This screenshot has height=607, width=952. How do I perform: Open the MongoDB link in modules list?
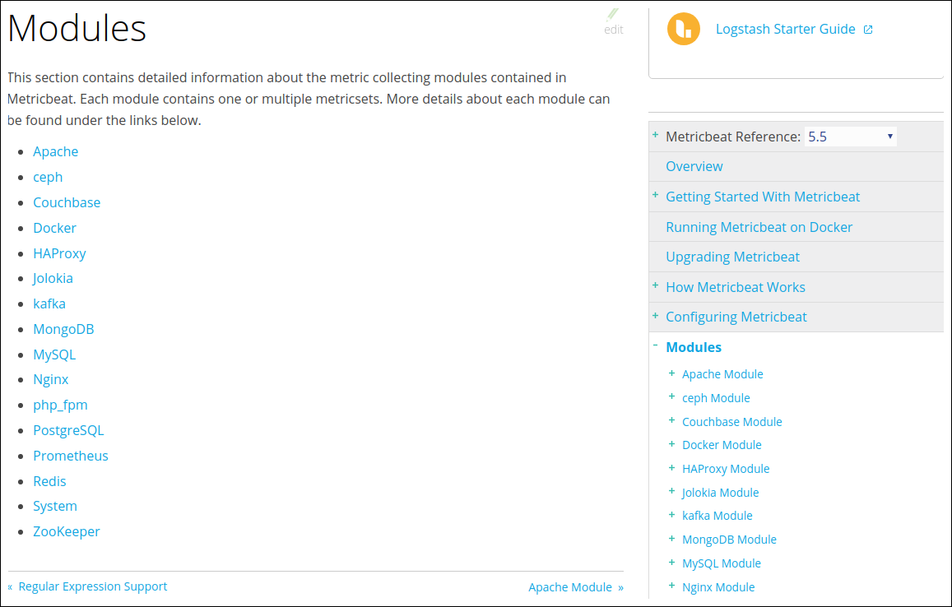click(63, 329)
